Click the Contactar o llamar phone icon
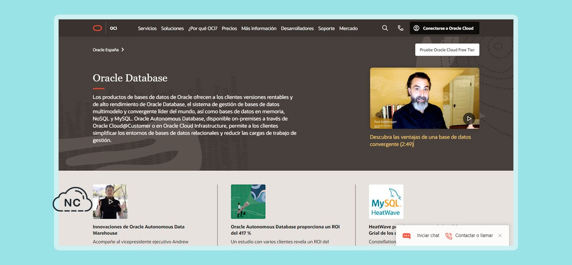Screen dimensions: 572x265 coord(448,236)
